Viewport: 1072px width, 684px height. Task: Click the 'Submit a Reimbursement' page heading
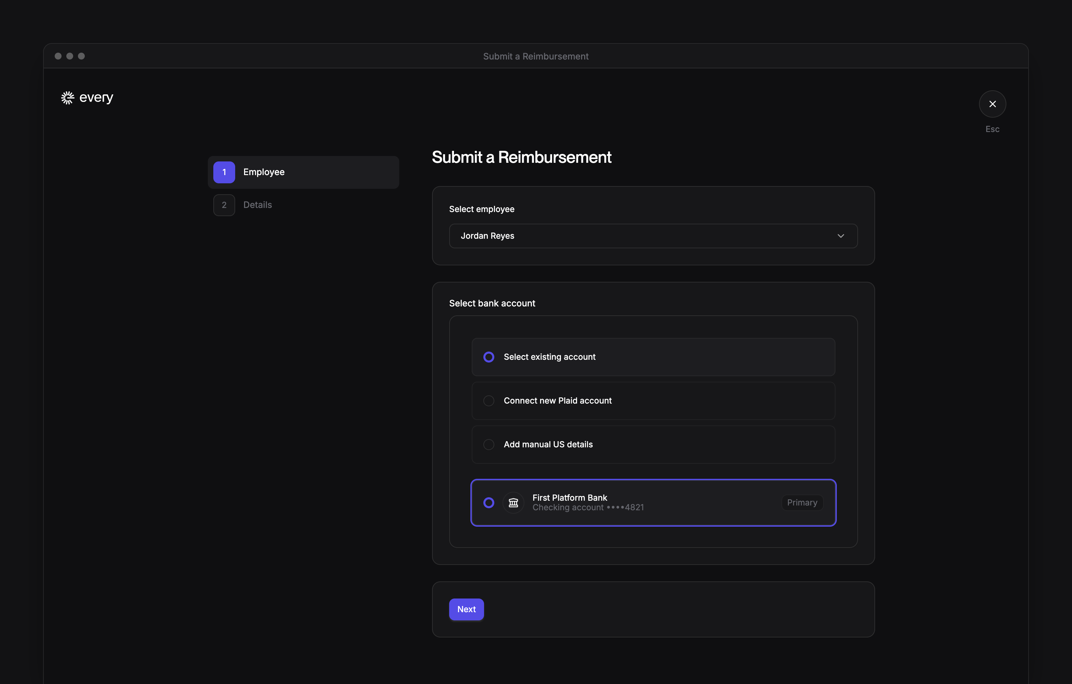point(521,157)
